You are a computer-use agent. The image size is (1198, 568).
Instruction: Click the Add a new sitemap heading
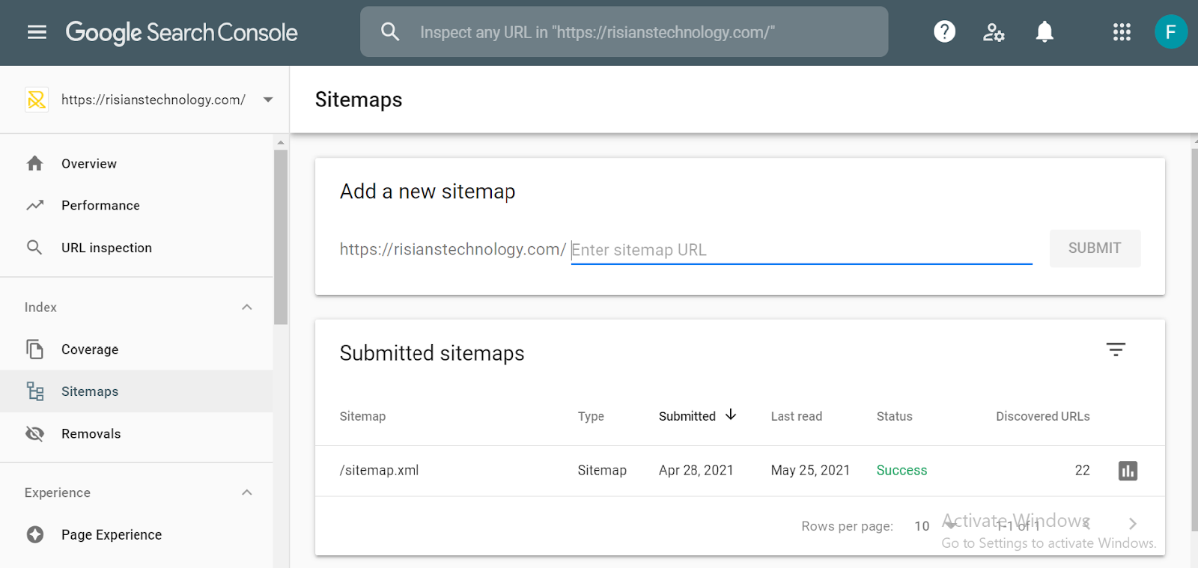click(428, 192)
